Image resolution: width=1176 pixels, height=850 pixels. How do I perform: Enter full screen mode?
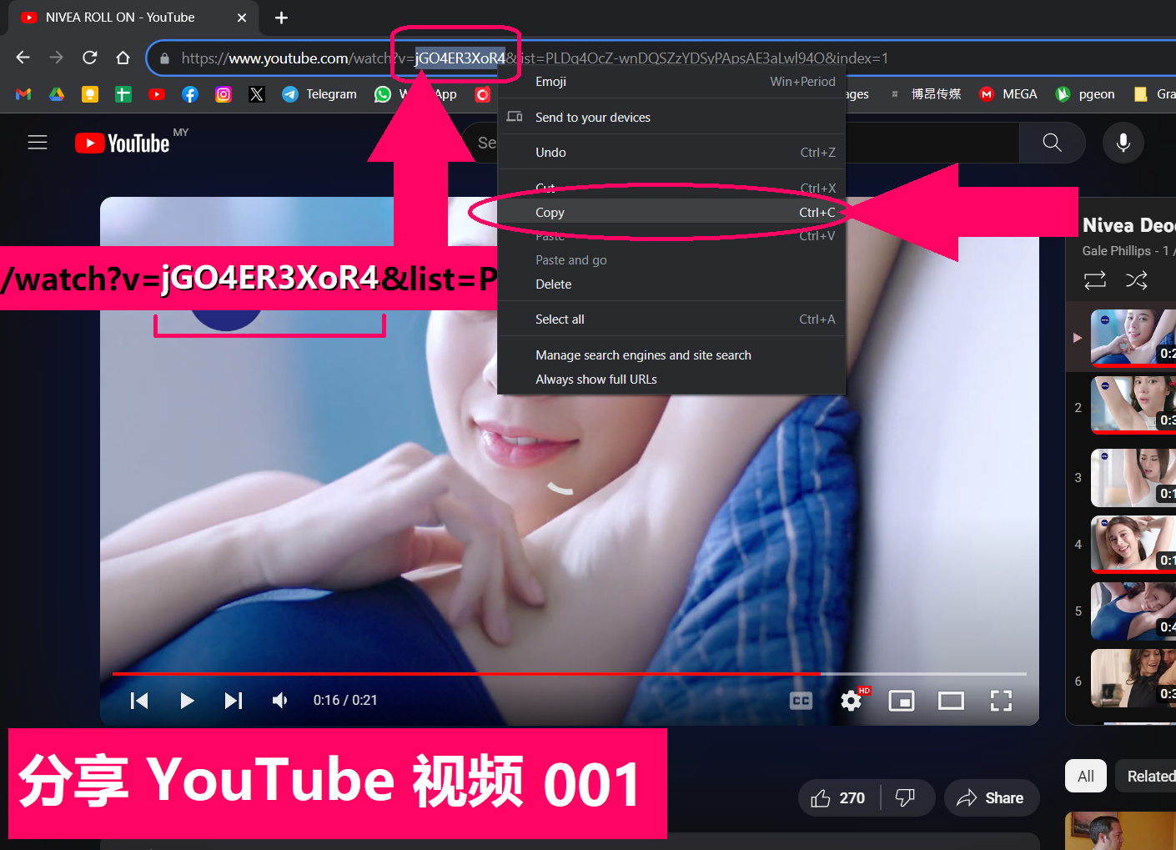click(x=1001, y=701)
